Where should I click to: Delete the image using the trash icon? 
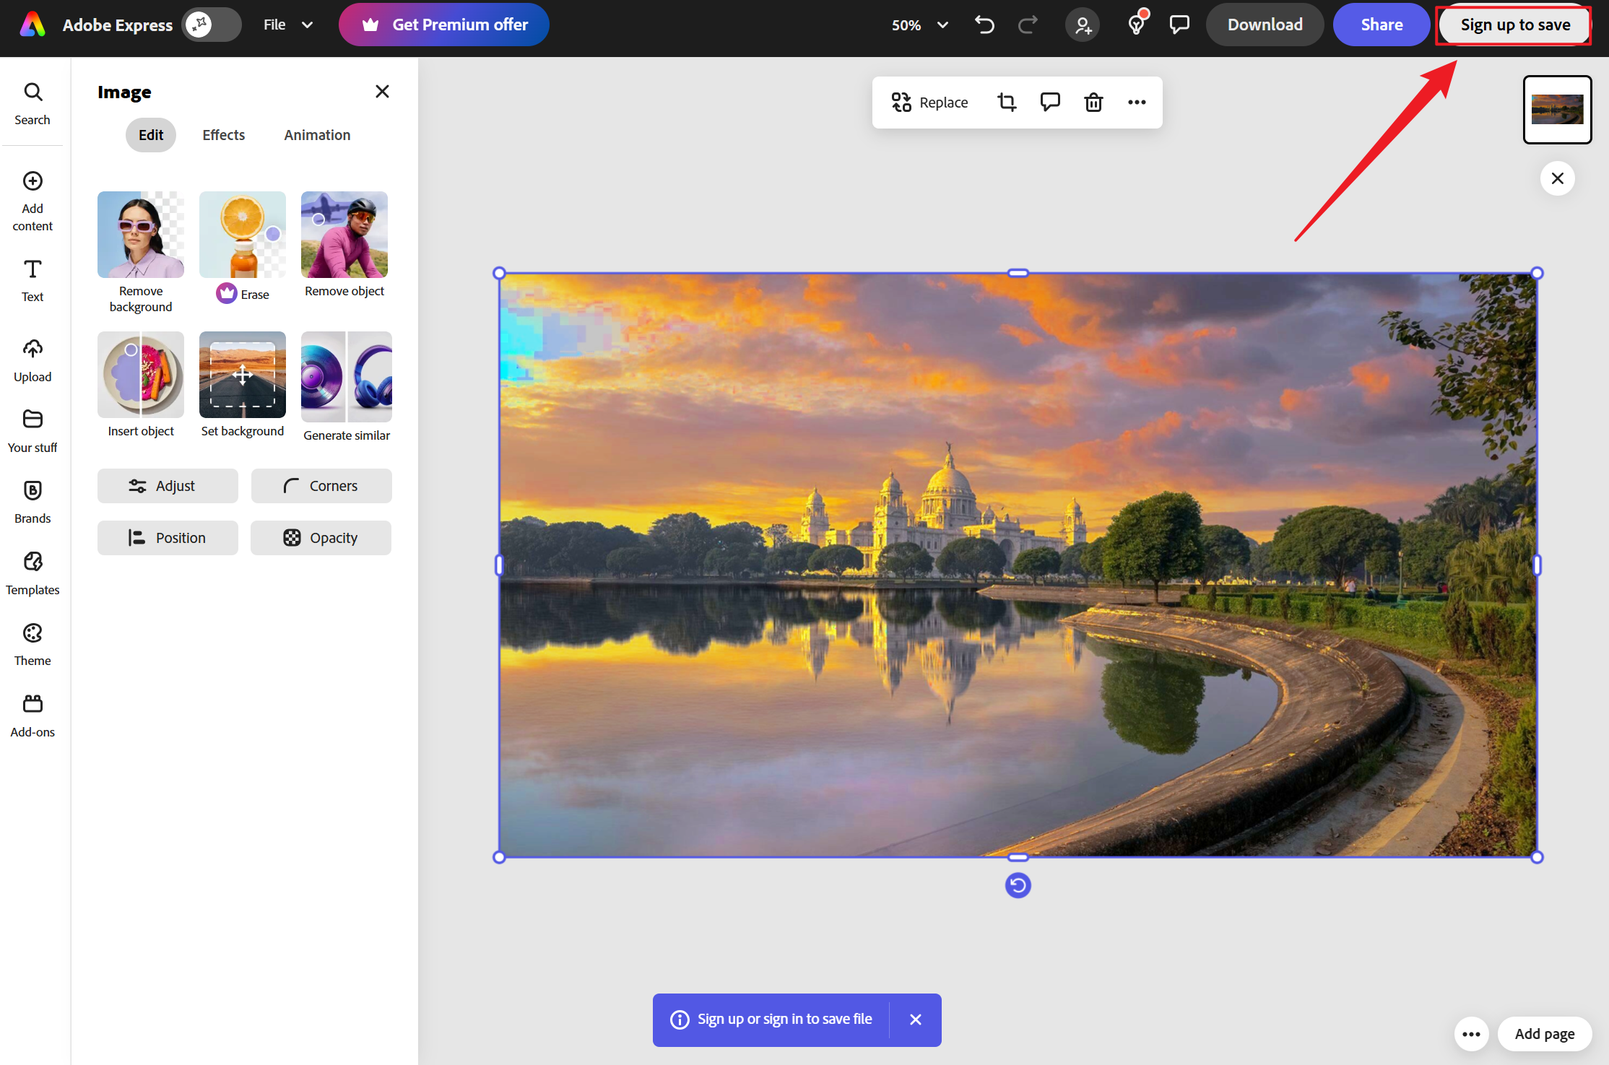click(x=1093, y=103)
